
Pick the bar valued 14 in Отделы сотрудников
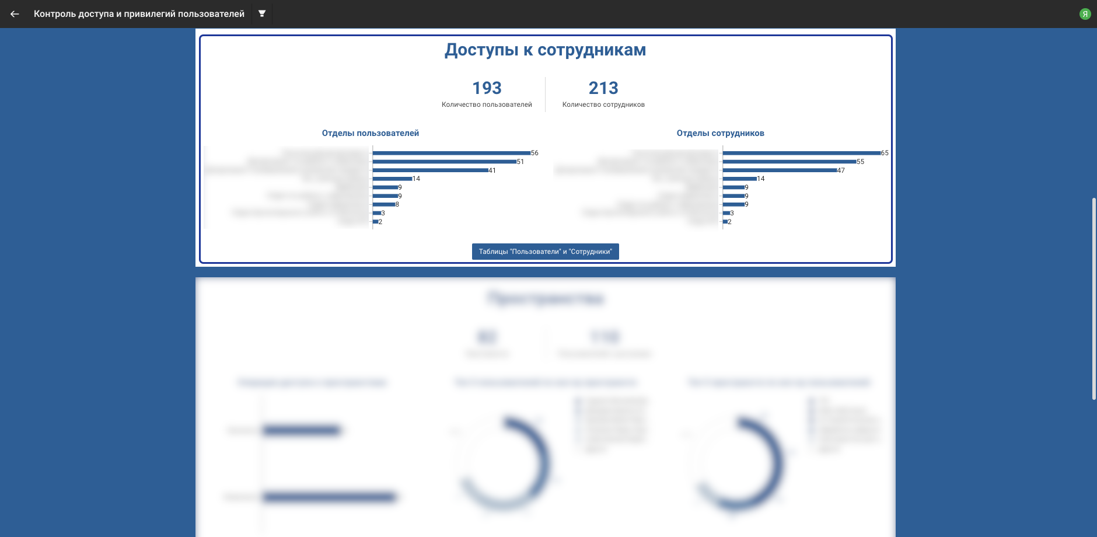click(739, 179)
